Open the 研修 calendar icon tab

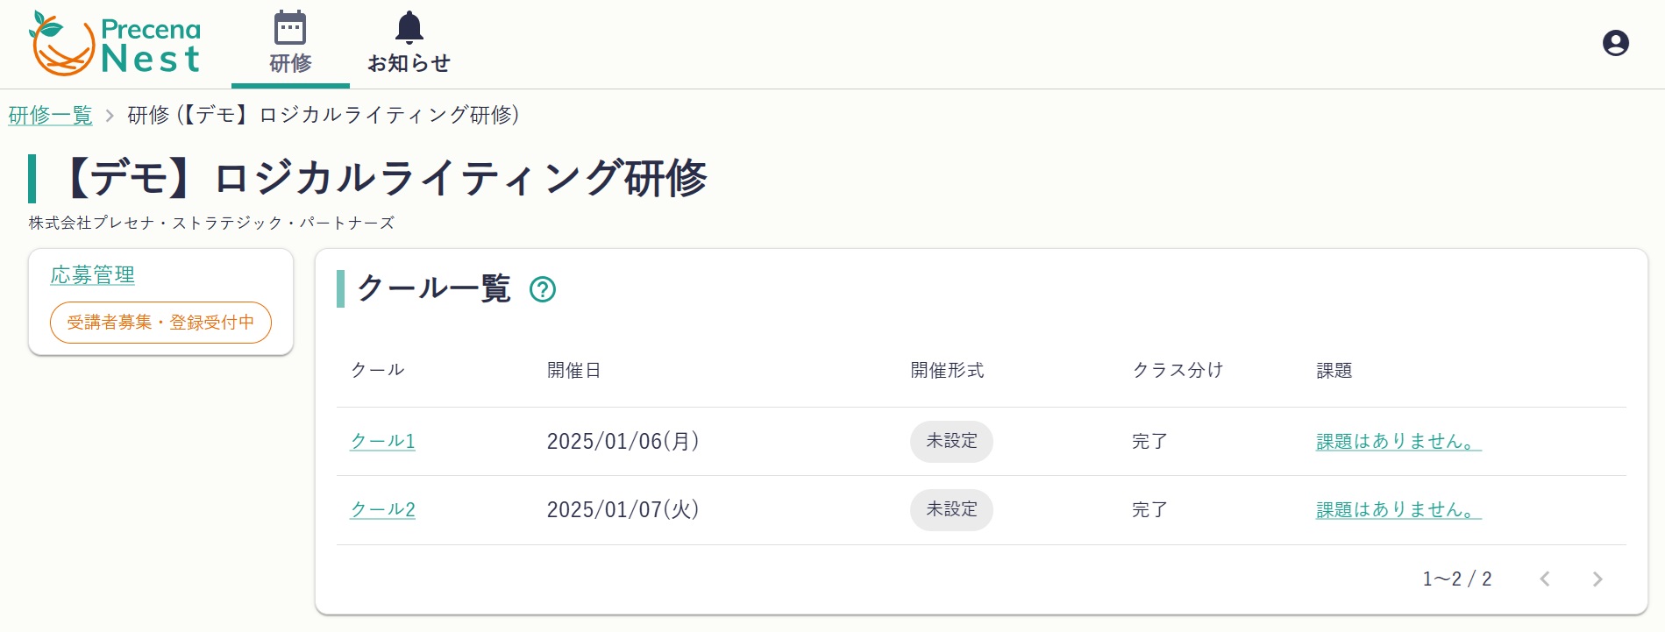coord(290,43)
